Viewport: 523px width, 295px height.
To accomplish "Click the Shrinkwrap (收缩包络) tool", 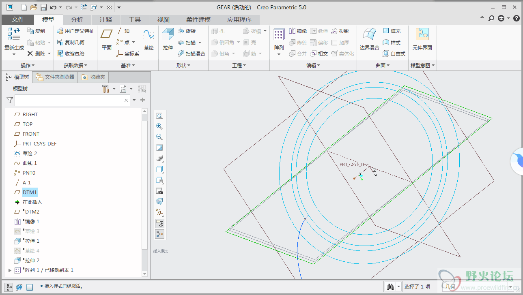I will pos(71,53).
